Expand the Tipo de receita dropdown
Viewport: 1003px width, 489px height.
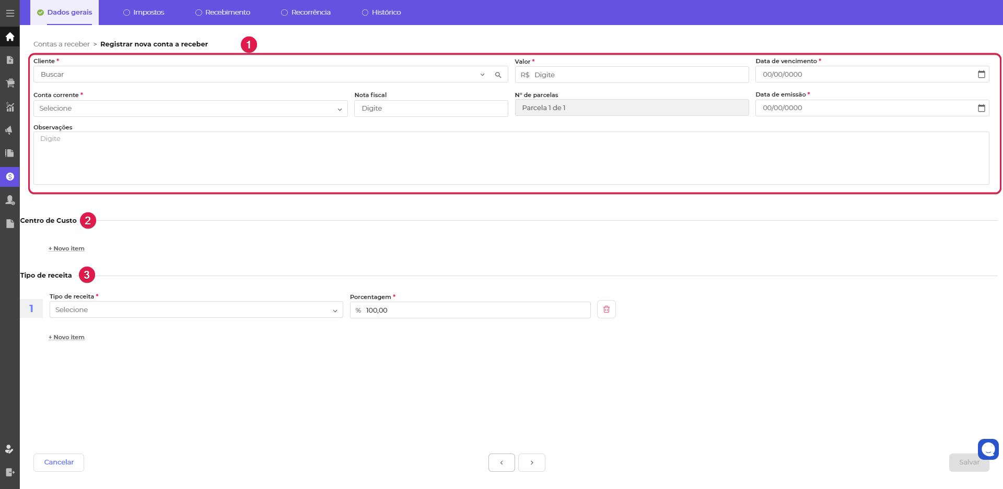click(x=335, y=310)
